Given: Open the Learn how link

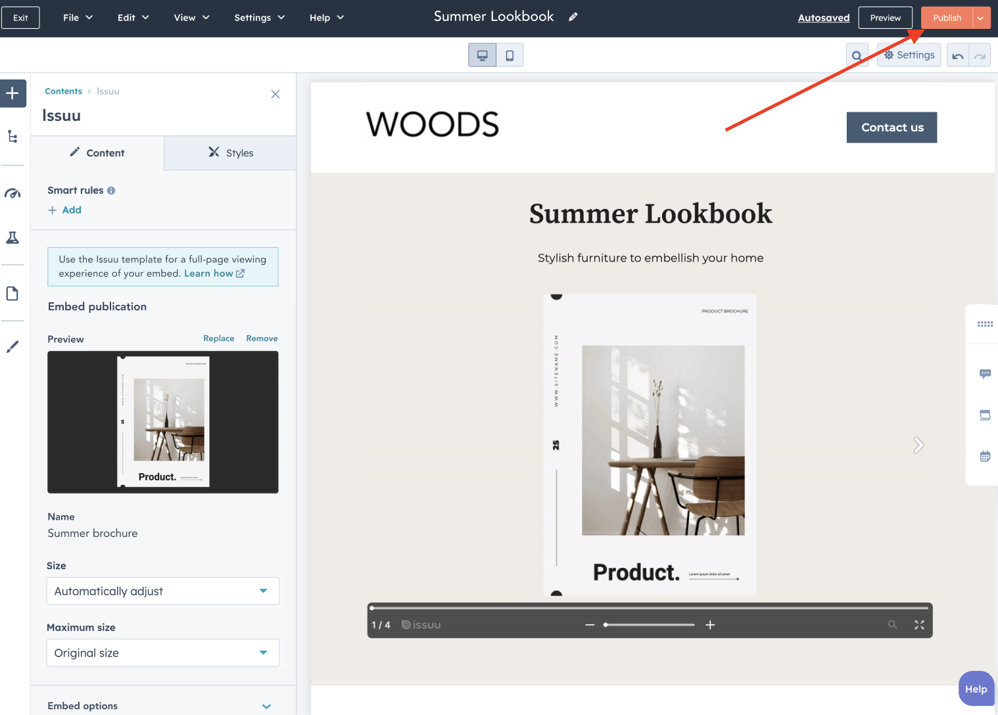Looking at the screenshot, I should click(214, 273).
